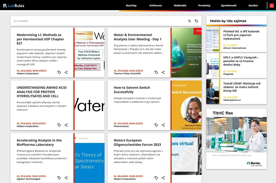Image resolution: width=276 pixels, height=183 pixels.
Task: Click 'Vědavýzkum.cz' source name
Action: point(232,100)
